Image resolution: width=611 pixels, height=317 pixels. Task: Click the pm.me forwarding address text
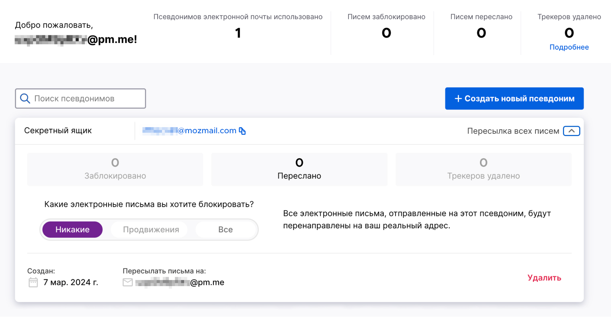180,282
